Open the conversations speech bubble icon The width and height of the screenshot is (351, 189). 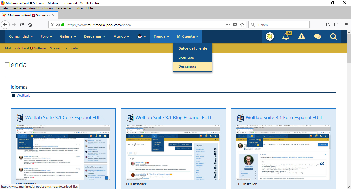coord(317,36)
